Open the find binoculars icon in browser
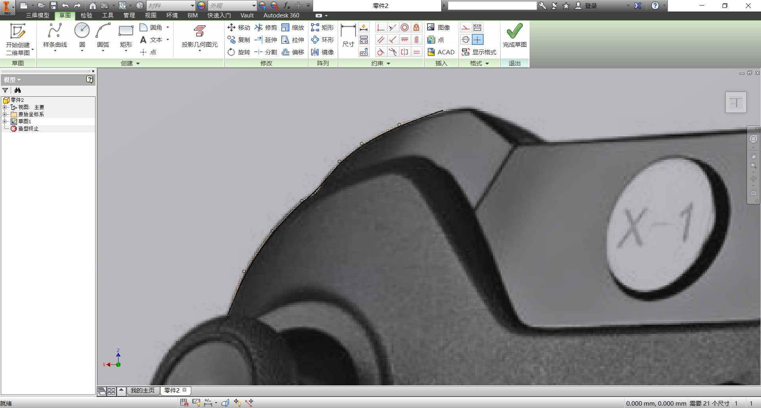 (17, 90)
